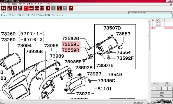Click the vertical scrollbar up arrow

click(149, 20)
